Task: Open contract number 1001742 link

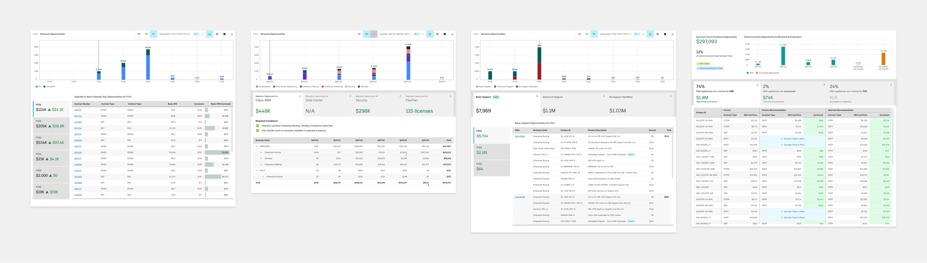Action: point(78,116)
